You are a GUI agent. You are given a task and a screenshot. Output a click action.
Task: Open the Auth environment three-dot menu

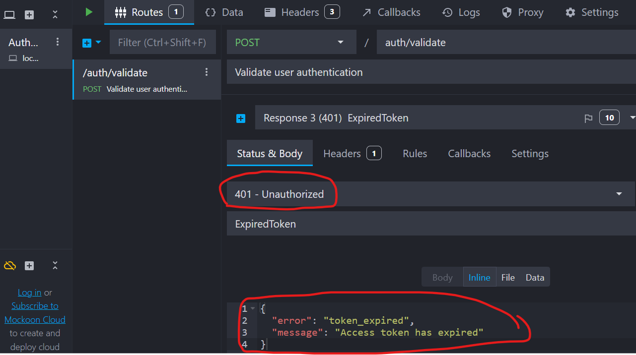click(58, 42)
